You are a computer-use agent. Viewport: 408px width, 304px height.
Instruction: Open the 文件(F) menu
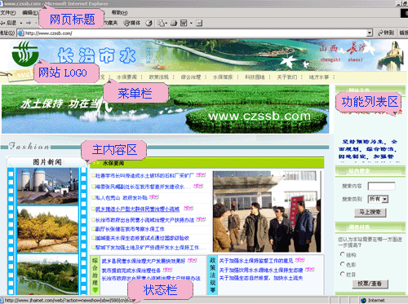(8, 13)
